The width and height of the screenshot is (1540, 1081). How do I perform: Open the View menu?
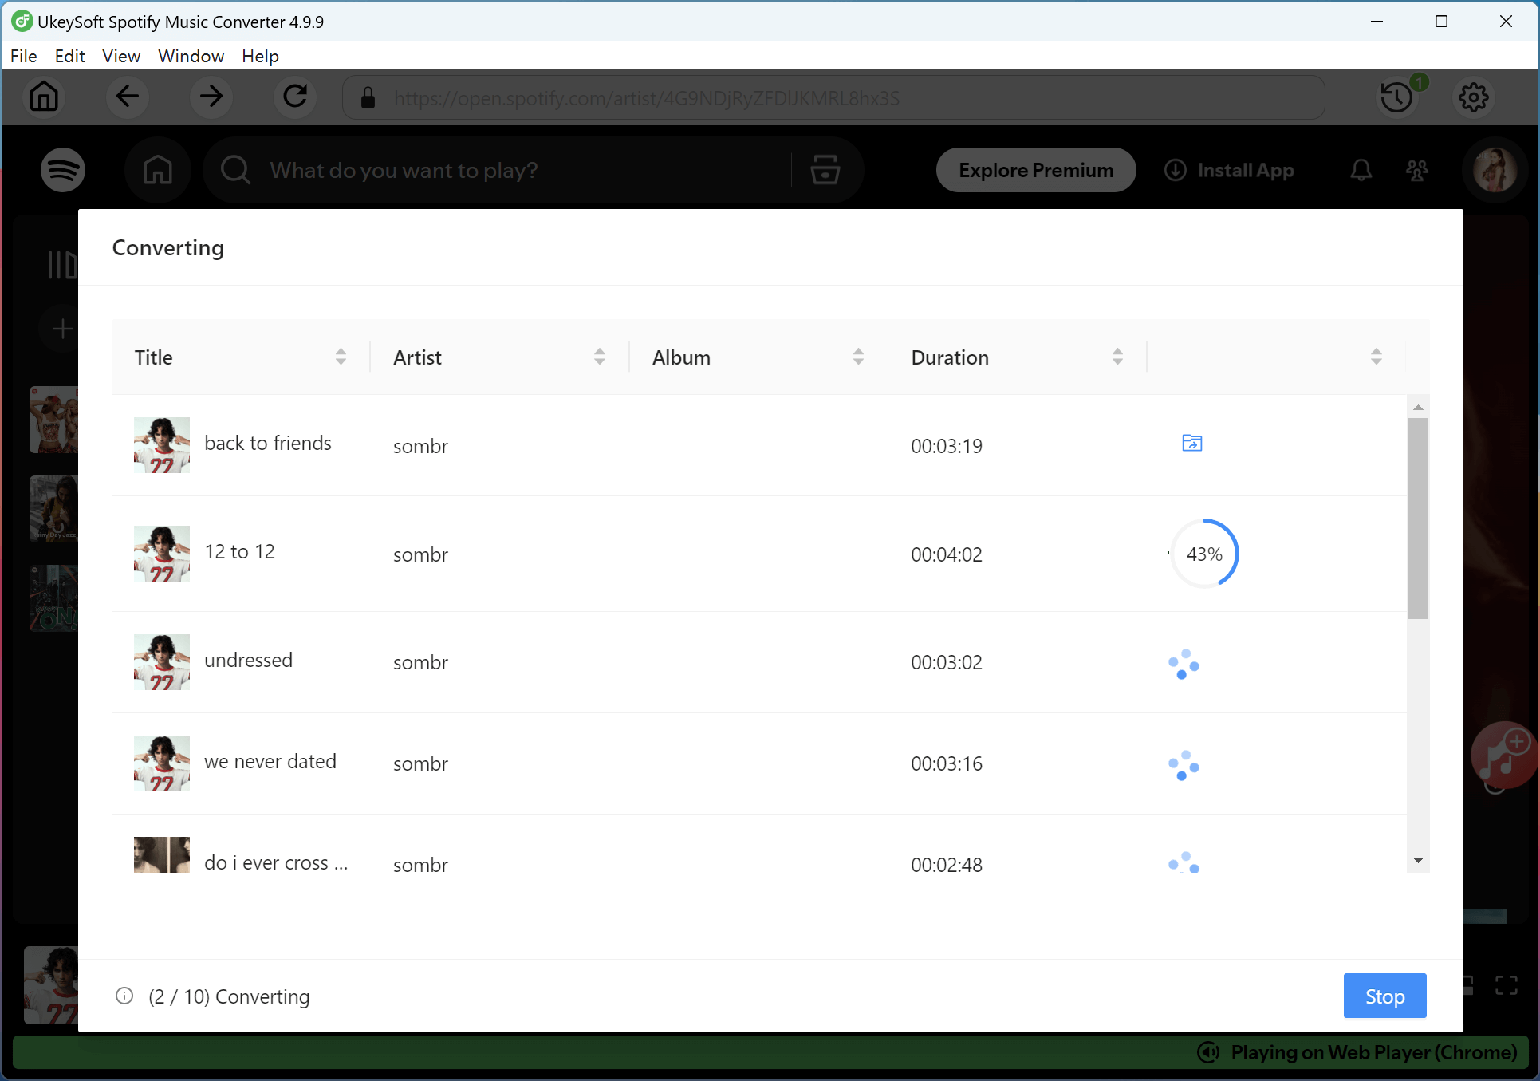(x=120, y=56)
